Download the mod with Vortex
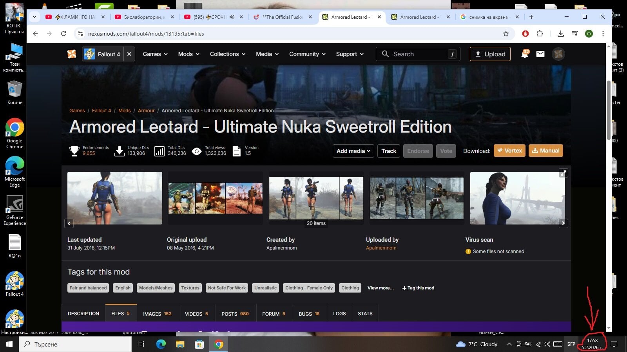This screenshot has height=352, width=627. coord(509,151)
